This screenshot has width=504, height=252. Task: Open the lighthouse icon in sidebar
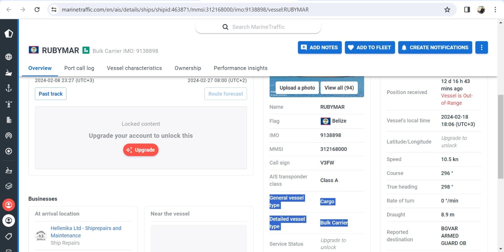[x=9, y=104]
